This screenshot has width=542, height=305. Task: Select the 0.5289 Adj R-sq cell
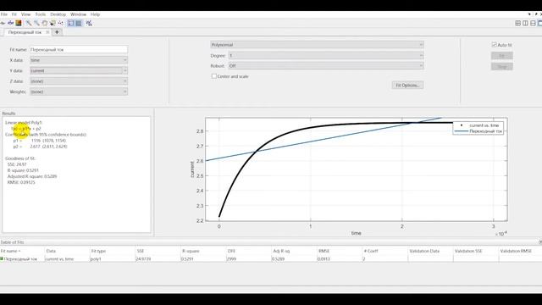click(x=295, y=258)
